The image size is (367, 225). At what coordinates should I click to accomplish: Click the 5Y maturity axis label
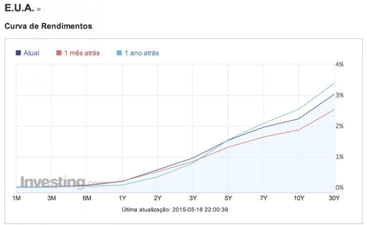[229, 198]
